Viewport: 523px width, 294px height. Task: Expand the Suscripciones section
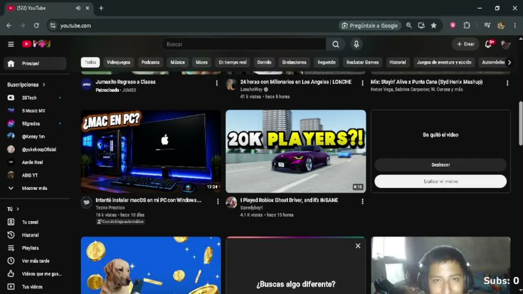[x=26, y=85]
